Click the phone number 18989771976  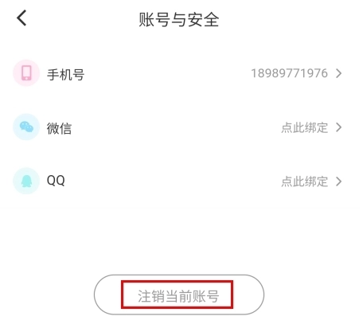(290, 73)
